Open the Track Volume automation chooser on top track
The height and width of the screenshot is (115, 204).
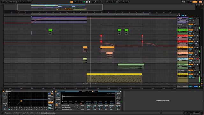coord(183,20)
